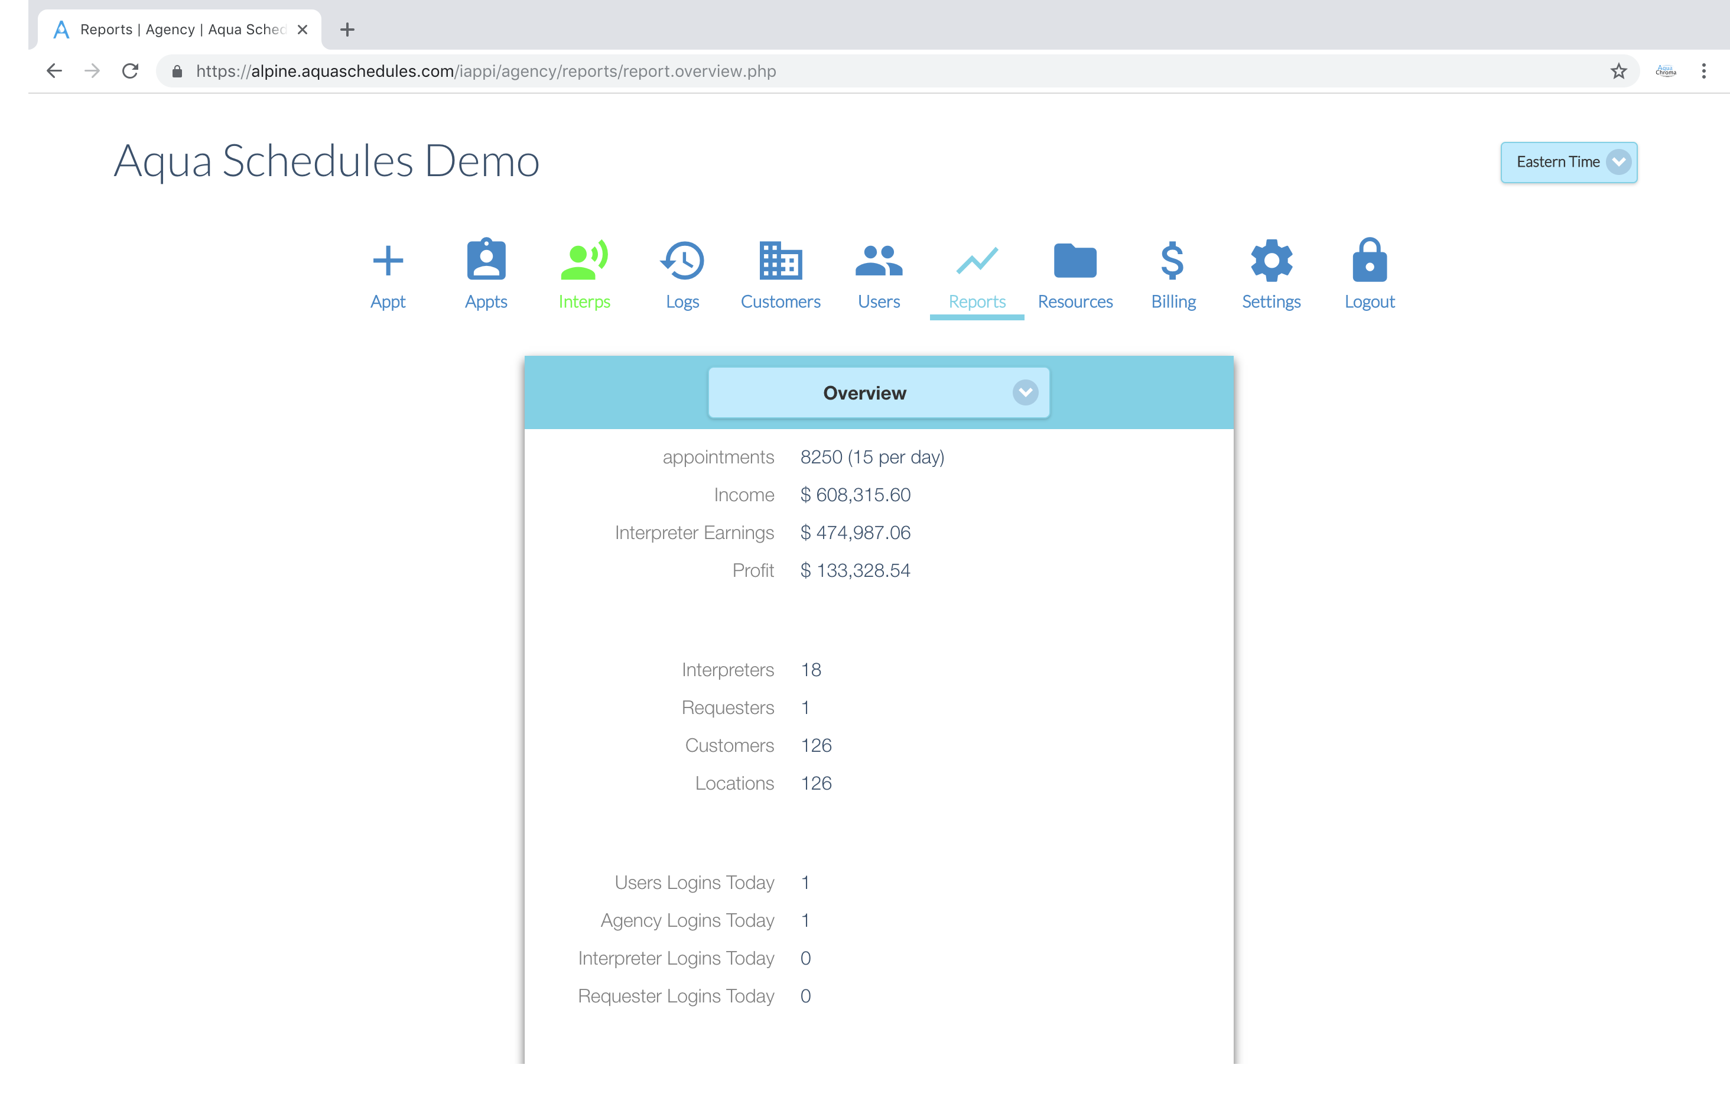Open the Eastern Time timezone dropdown
The width and height of the screenshot is (1730, 1097).
(x=1569, y=163)
